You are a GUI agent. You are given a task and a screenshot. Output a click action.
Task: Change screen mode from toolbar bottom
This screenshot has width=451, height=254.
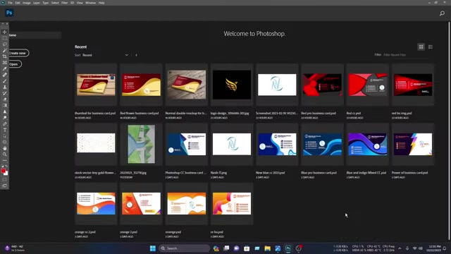[x=5, y=186]
